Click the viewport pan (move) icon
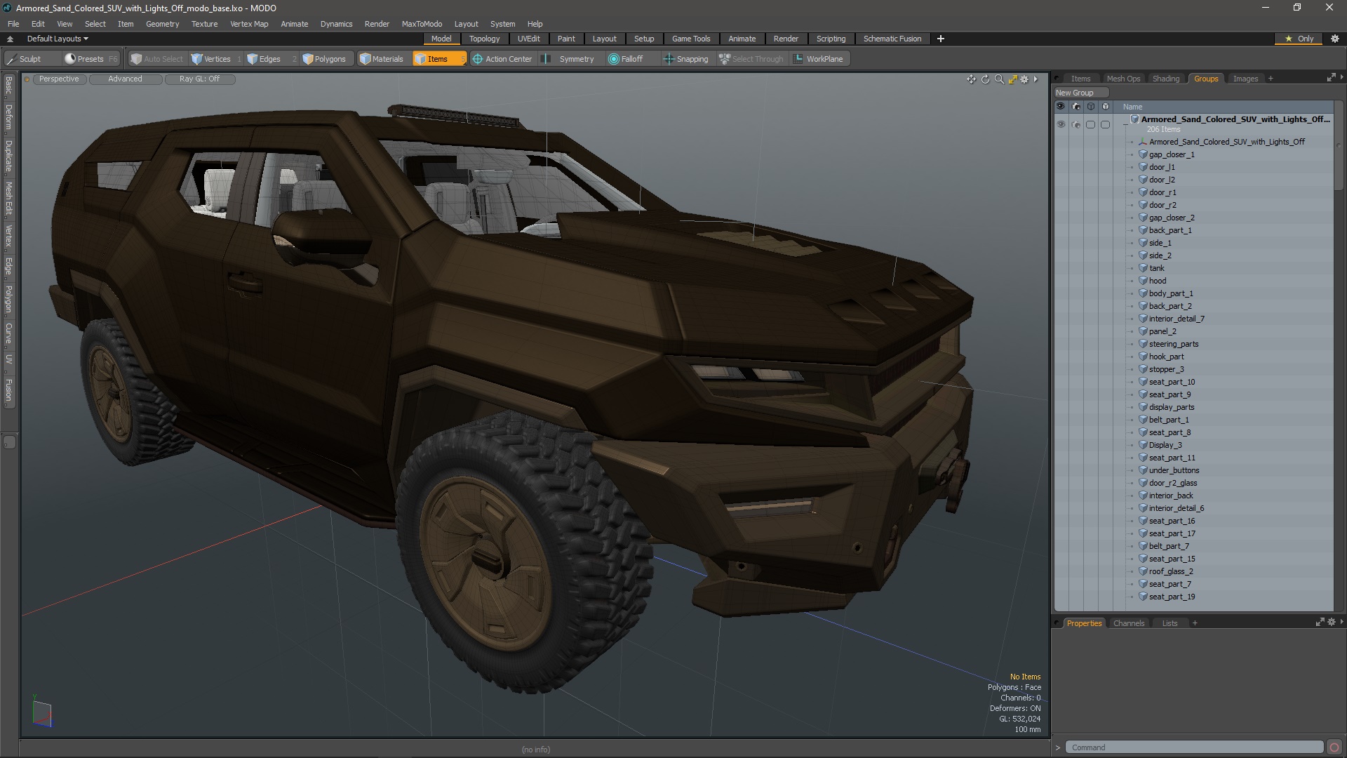 [x=971, y=79]
